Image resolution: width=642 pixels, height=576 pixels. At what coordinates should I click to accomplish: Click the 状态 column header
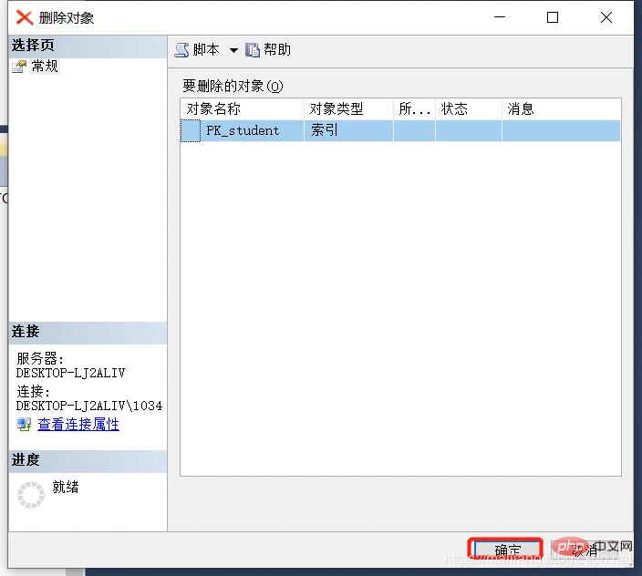[469, 108]
